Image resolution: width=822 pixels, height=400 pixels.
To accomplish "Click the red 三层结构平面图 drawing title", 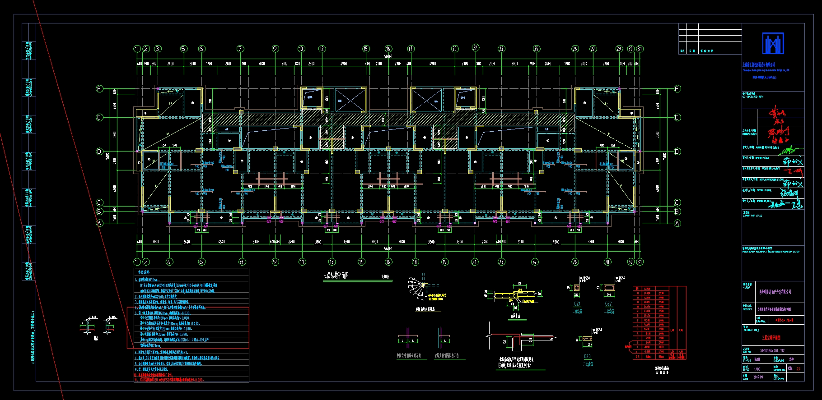I will pyautogui.click(x=771, y=337).
